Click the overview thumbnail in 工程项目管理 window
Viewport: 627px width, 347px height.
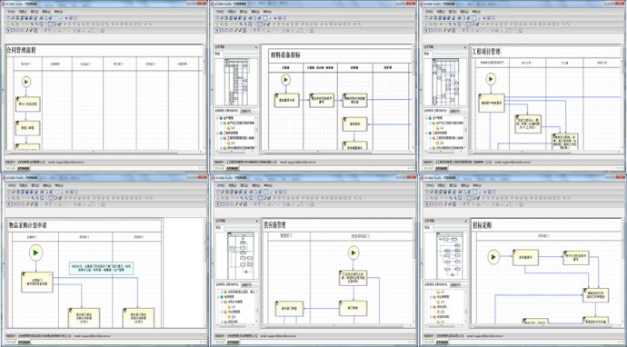(445, 82)
